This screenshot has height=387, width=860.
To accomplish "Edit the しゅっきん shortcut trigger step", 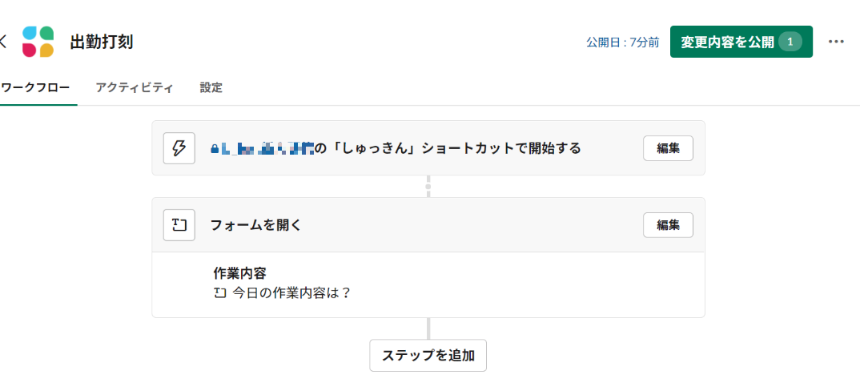I will tap(668, 148).
